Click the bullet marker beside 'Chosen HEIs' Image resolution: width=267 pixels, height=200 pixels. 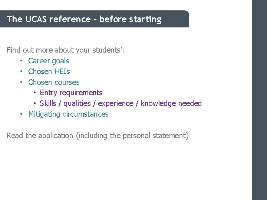[x=22, y=71]
